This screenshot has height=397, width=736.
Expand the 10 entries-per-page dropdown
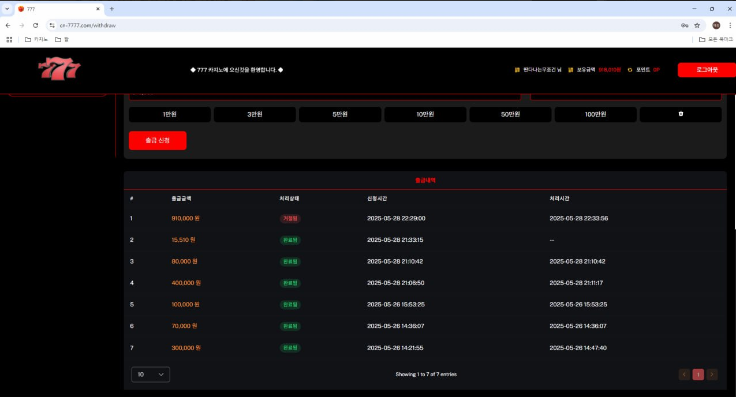click(151, 374)
